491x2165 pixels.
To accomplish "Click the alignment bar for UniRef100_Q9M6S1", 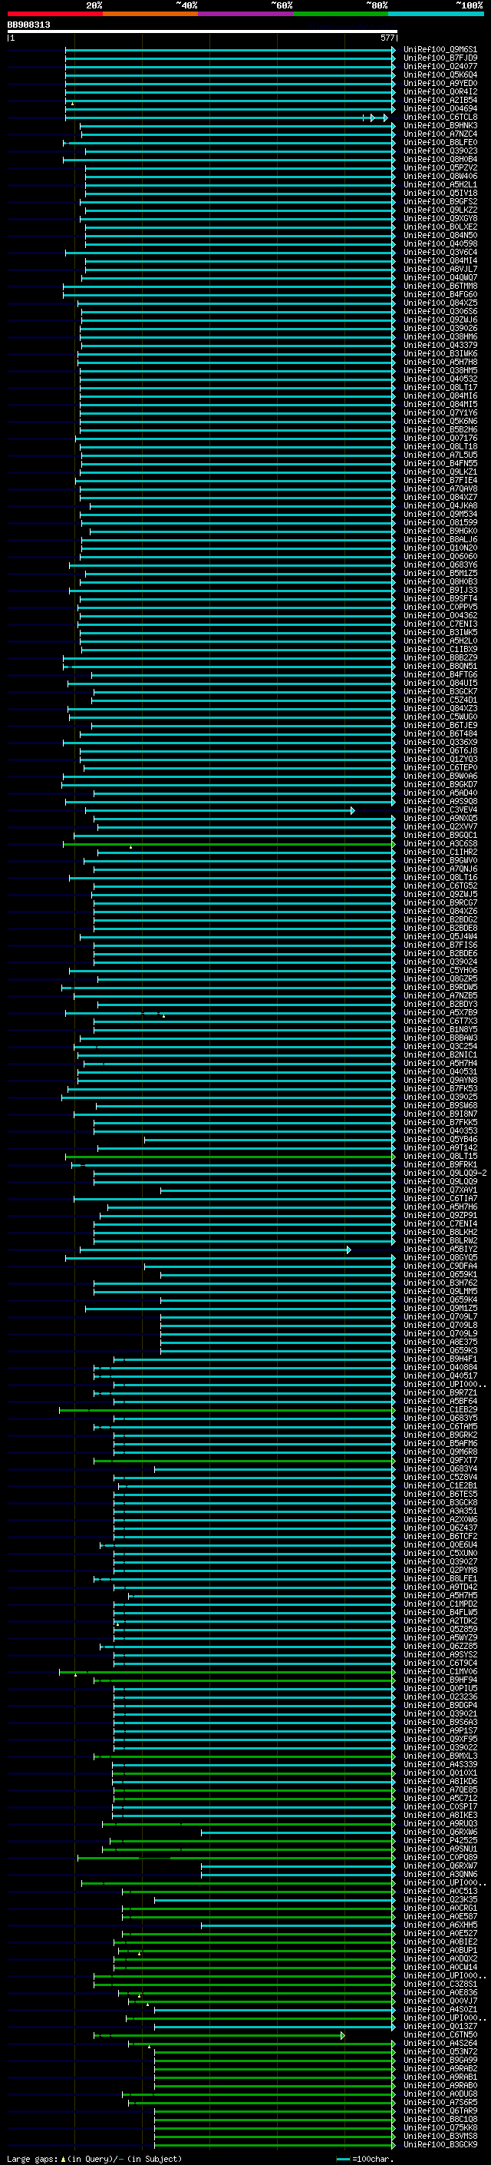I will click(x=230, y=50).
